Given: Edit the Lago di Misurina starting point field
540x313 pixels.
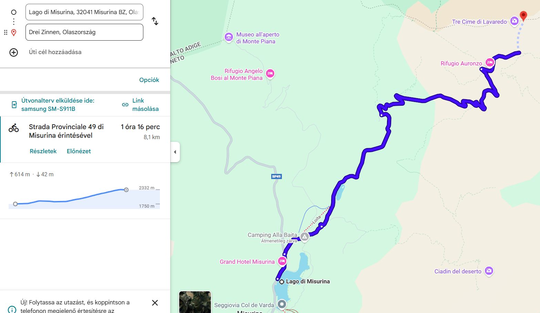Looking at the screenshot, I should pos(84,12).
